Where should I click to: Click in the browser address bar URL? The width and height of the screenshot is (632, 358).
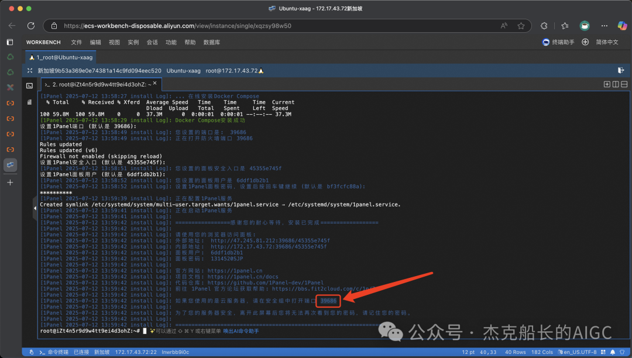click(x=177, y=26)
